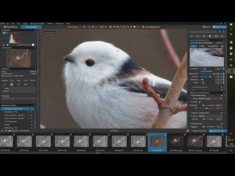Click the Apply preset button
This screenshot has height=176, width=235.
(x=219, y=27)
